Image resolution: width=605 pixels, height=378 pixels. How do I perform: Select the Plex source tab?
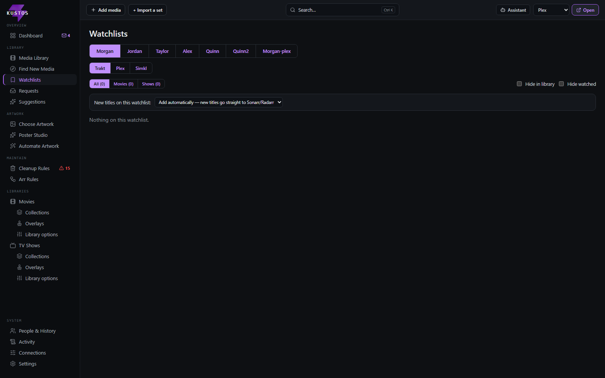[120, 68]
